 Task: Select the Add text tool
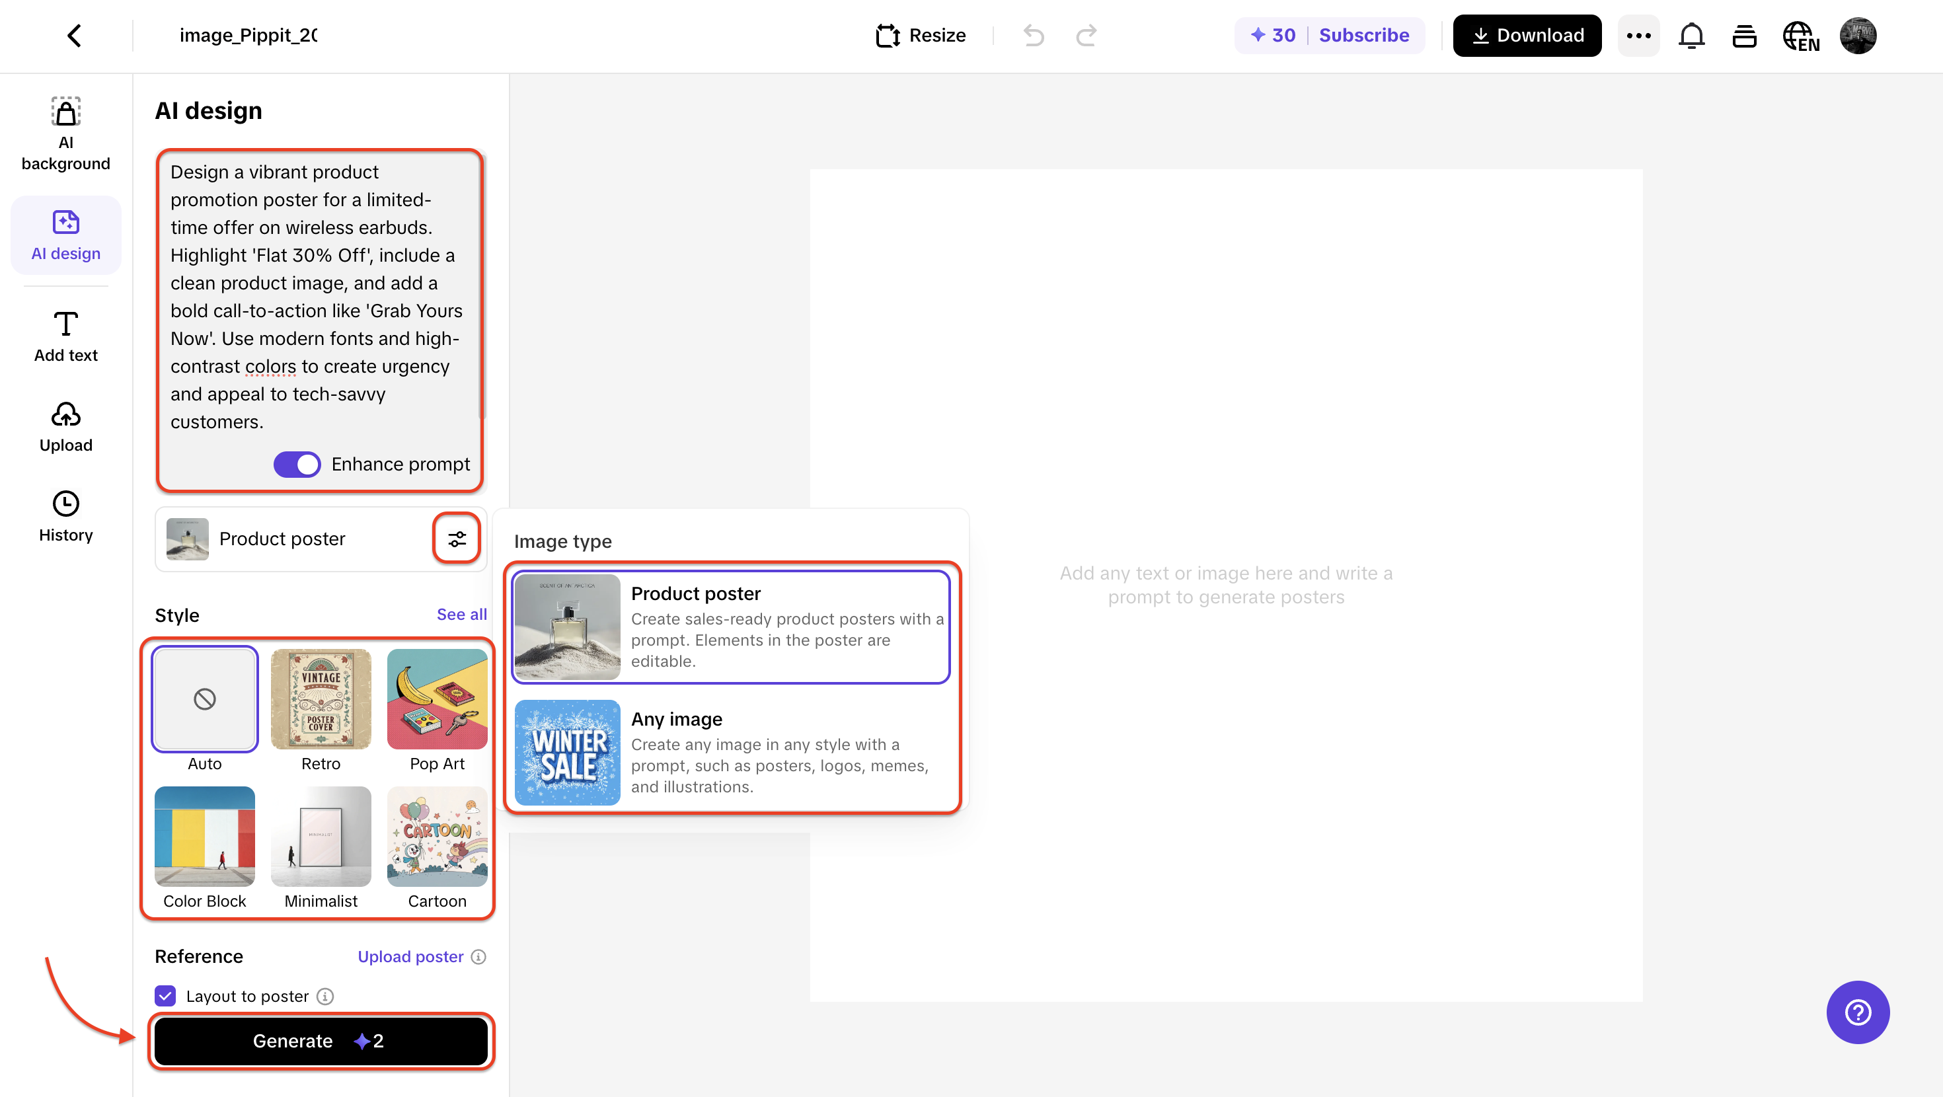point(65,336)
